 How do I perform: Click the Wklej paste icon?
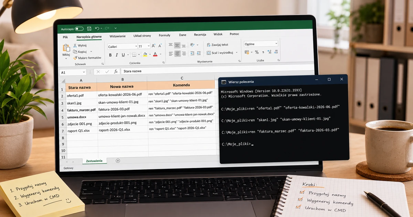66,48
